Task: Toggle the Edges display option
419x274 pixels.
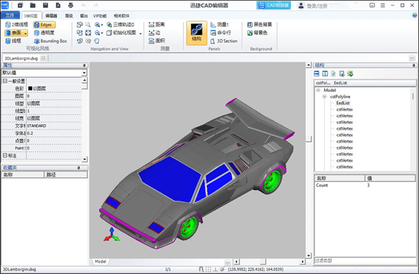Action: pyautogui.click(x=45, y=25)
